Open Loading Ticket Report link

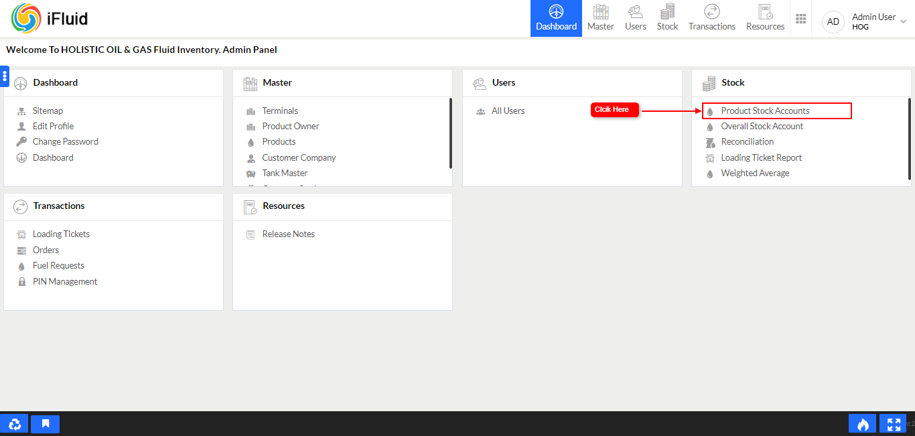pyautogui.click(x=761, y=157)
